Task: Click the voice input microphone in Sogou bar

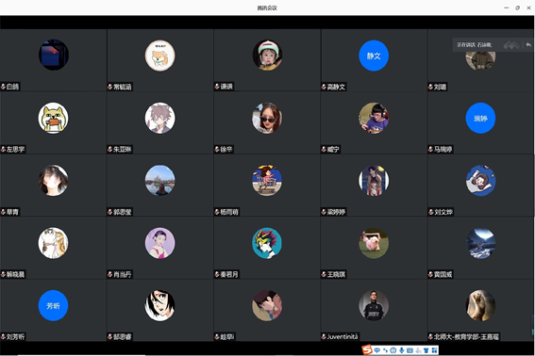Action: [x=402, y=350]
